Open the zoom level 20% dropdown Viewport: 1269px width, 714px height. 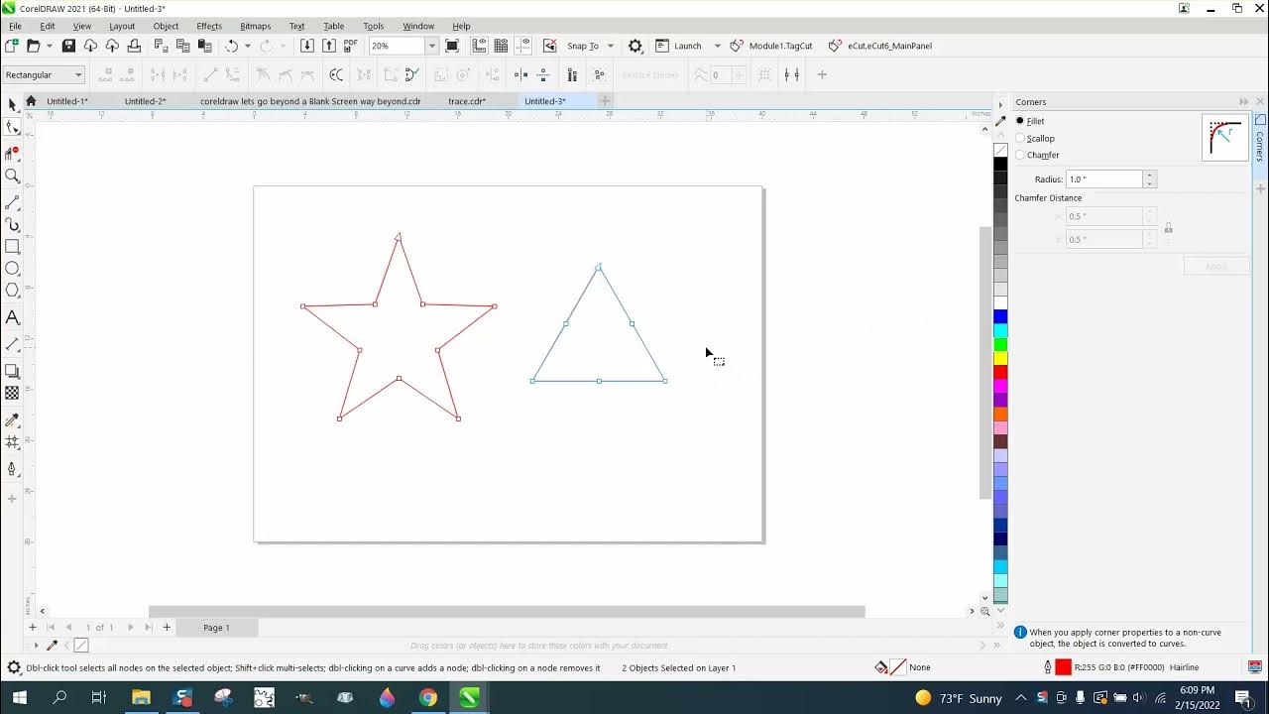point(431,46)
